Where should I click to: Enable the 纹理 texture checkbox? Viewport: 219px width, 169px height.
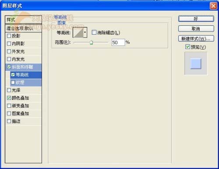(x=13, y=82)
